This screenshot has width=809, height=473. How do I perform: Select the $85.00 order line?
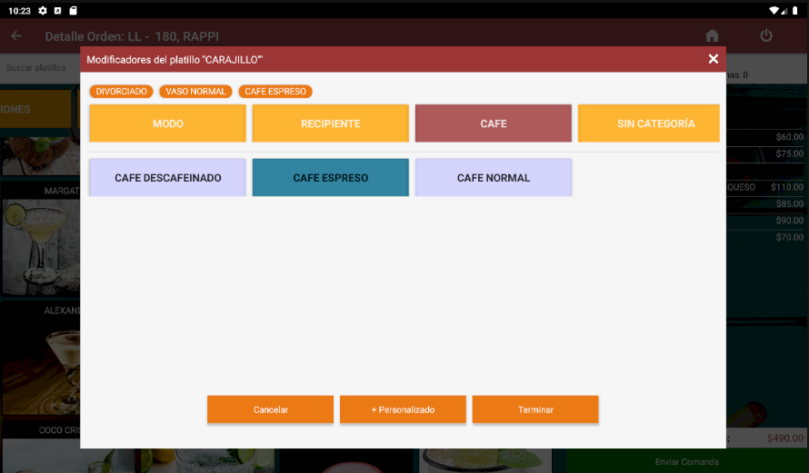pyautogui.click(x=765, y=203)
